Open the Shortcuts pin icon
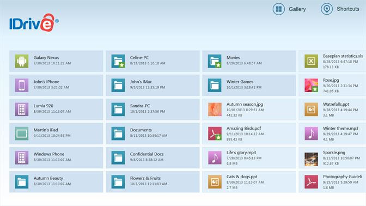The height and width of the screenshot is (206, 366). tap(327, 9)
